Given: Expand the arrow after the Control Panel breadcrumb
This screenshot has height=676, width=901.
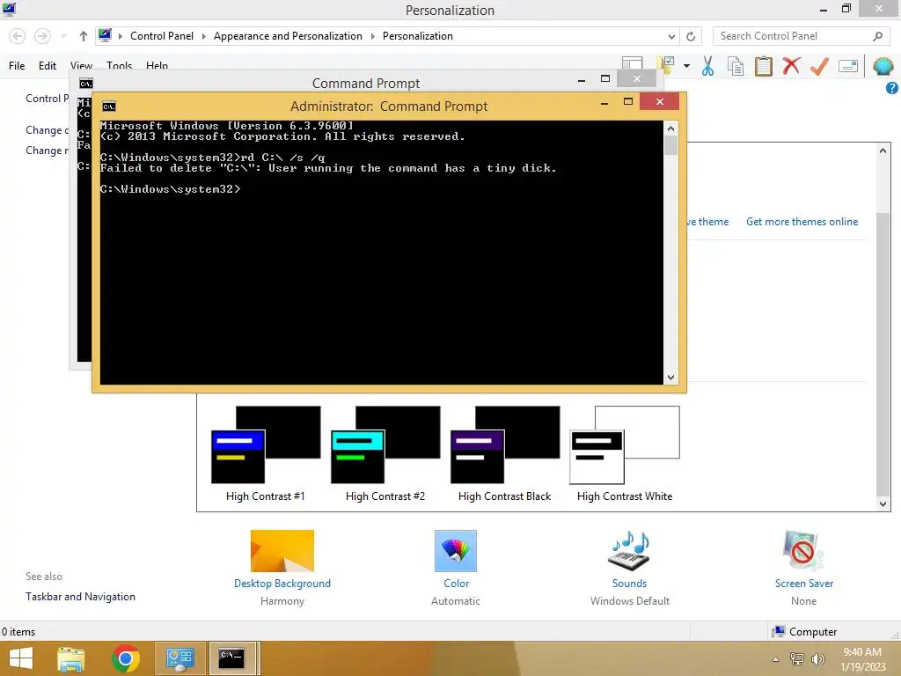Looking at the screenshot, I should click(x=203, y=36).
